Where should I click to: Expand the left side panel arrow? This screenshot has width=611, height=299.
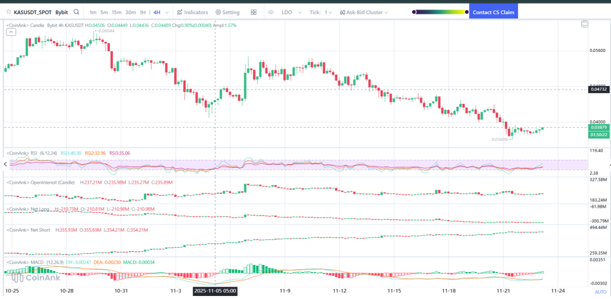click(5, 165)
